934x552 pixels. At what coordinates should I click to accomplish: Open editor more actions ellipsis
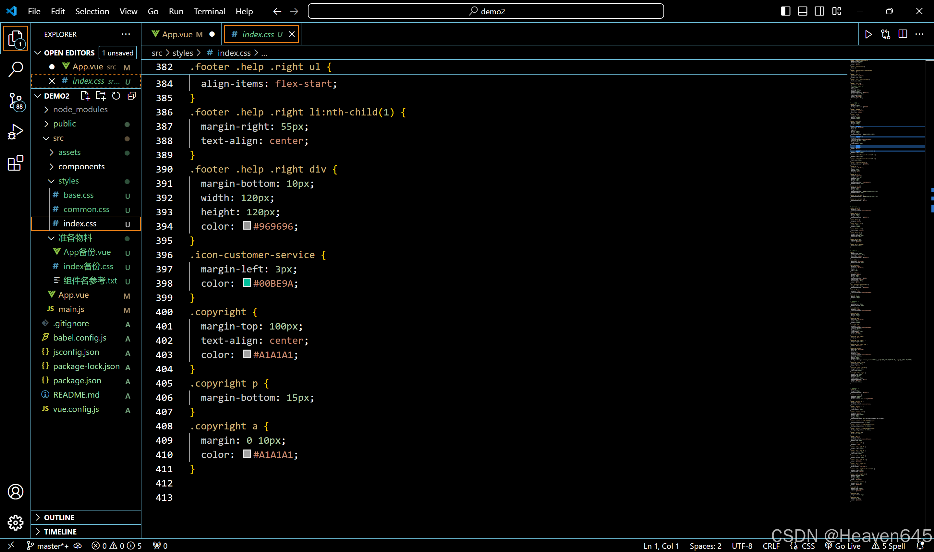[x=919, y=34]
